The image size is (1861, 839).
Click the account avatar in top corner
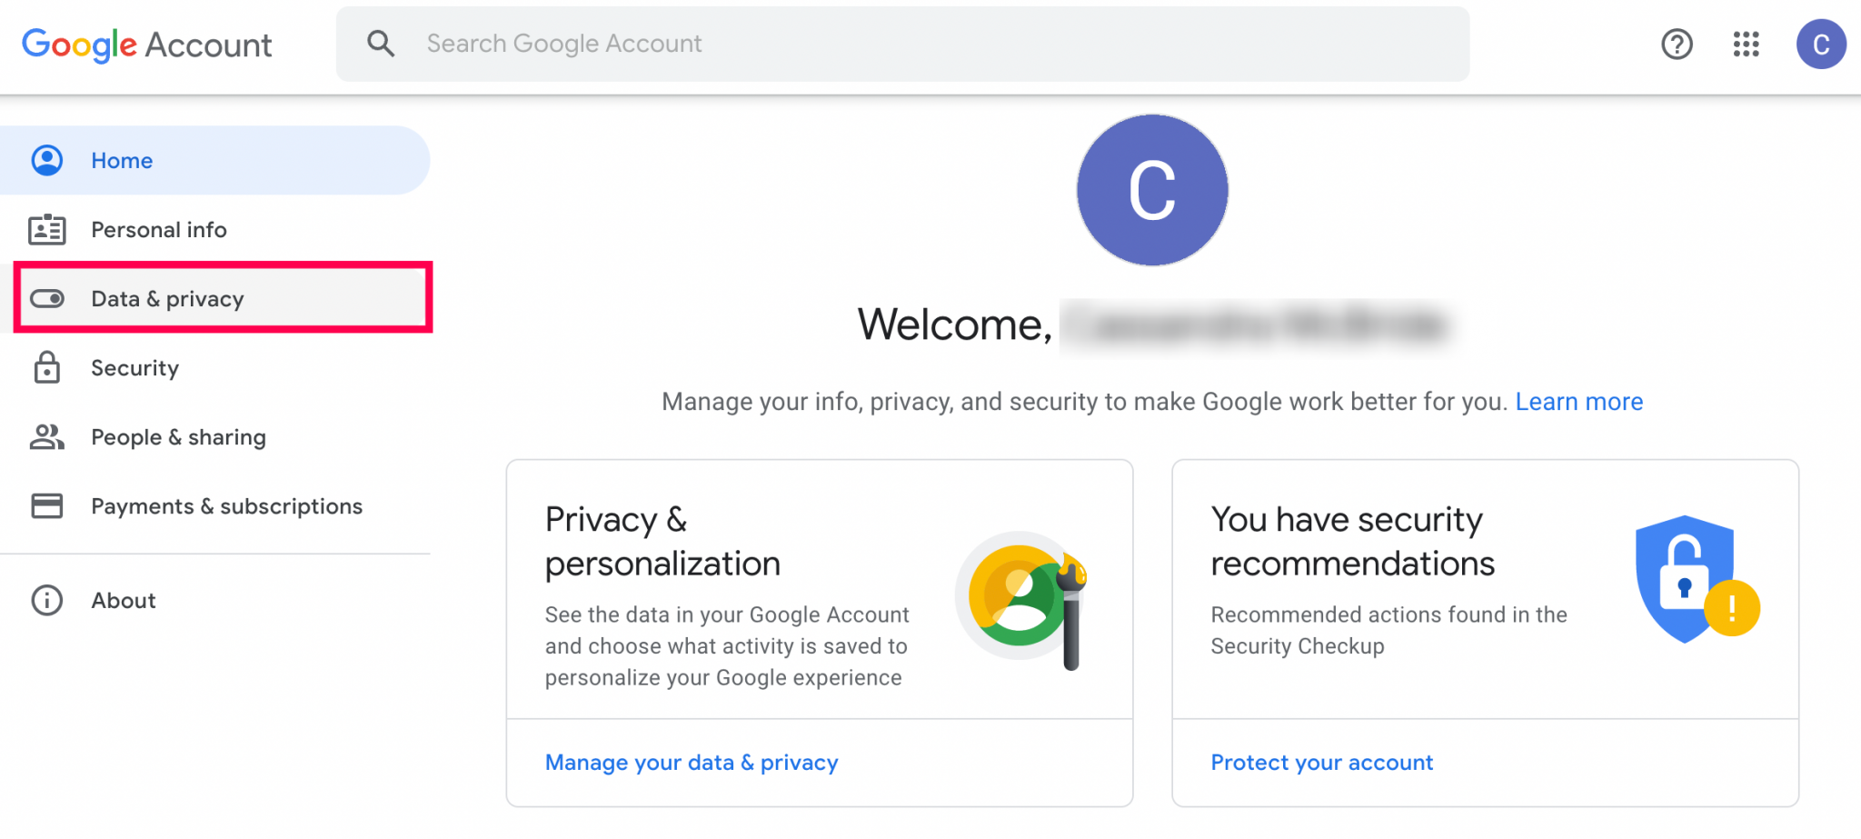coord(1821,44)
